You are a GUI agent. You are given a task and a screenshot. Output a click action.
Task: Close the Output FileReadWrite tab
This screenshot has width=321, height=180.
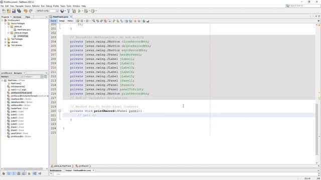[x=93, y=170]
